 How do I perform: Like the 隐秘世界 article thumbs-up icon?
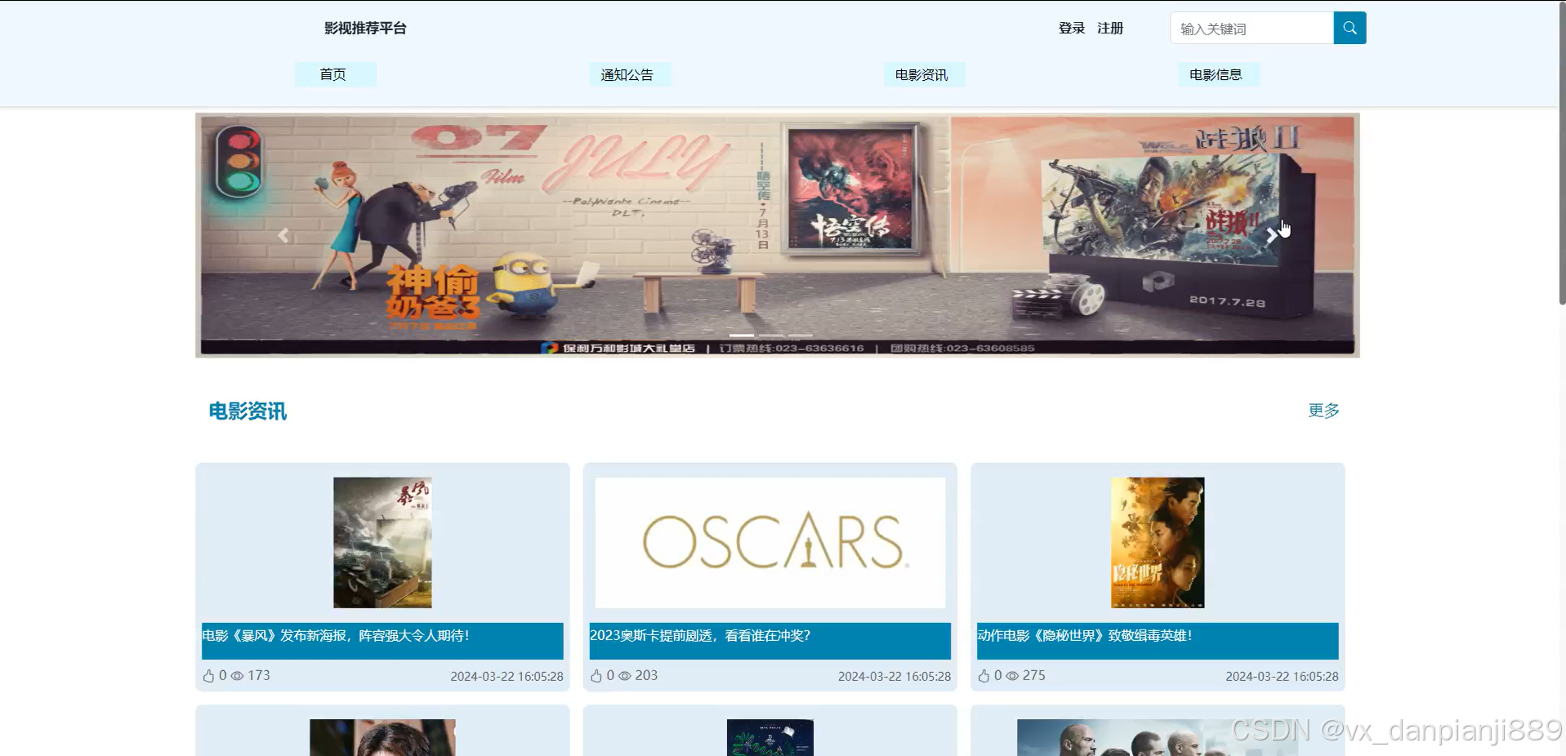point(984,676)
